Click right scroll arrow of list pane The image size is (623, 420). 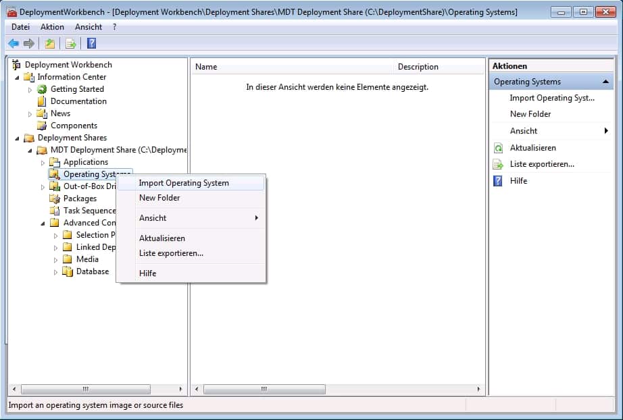click(478, 389)
